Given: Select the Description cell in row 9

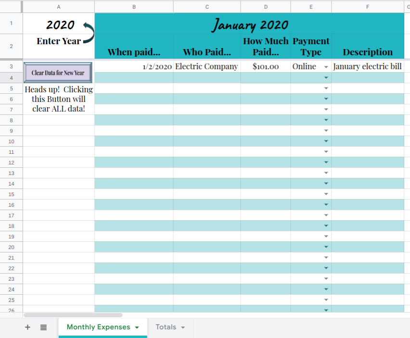Looking at the screenshot, I should (368, 131).
